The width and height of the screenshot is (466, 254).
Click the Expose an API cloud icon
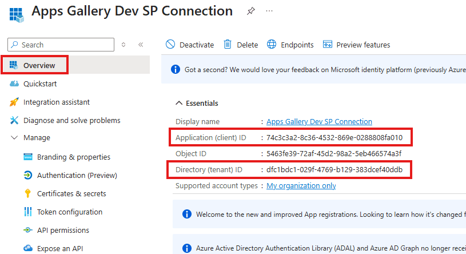click(28, 248)
